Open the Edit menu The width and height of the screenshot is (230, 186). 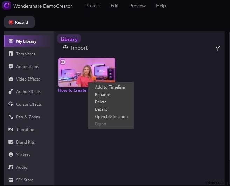114,6
